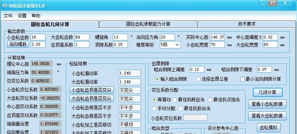Image resolution: width=297 pixels, height=134 pixels.
Task: Click the 几何计算 button
Action: [x=268, y=93]
